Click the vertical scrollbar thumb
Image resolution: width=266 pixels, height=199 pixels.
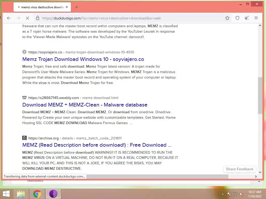tap(260, 96)
